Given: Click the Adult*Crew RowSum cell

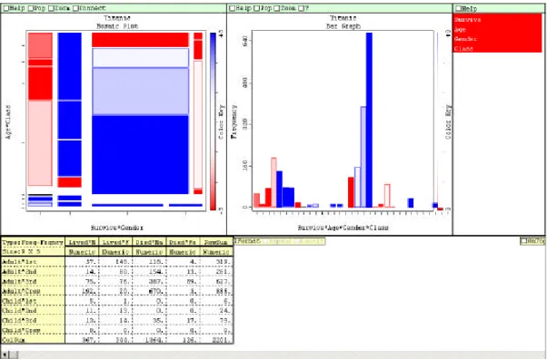Looking at the screenshot, I should point(216,291).
